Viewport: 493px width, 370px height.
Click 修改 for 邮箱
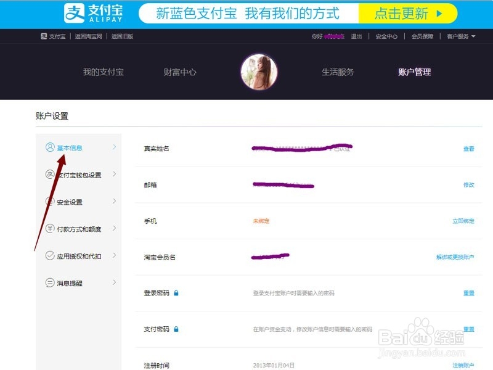468,185
